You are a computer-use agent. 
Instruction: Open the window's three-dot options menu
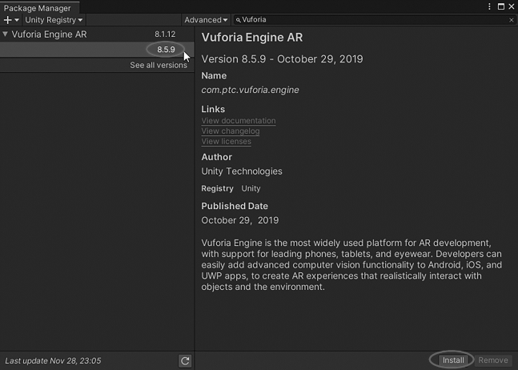[489, 6]
